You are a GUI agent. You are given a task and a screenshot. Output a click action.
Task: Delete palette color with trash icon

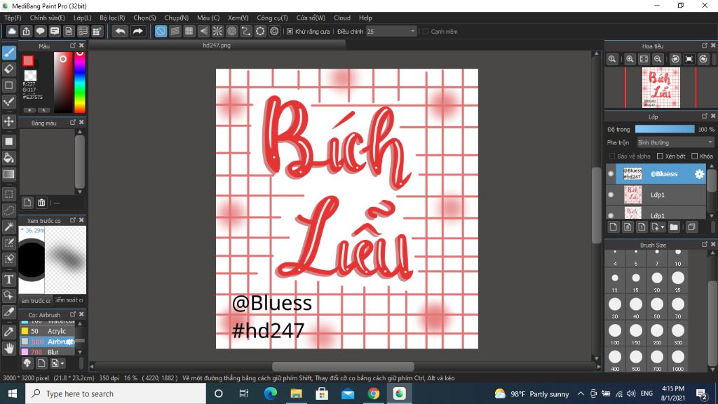[41, 203]
